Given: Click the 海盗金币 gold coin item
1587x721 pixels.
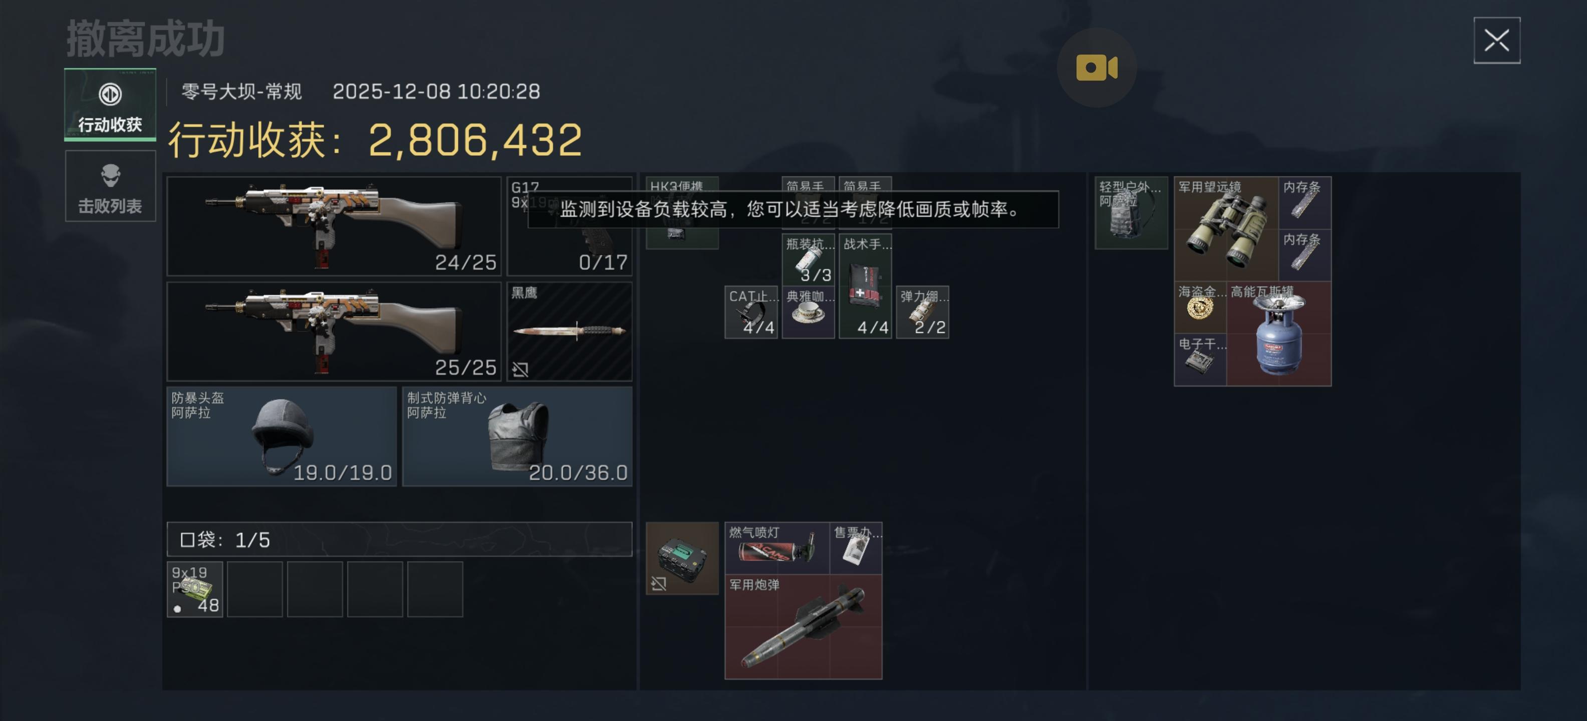Looking at the screenshot, I should (1200, 308).
